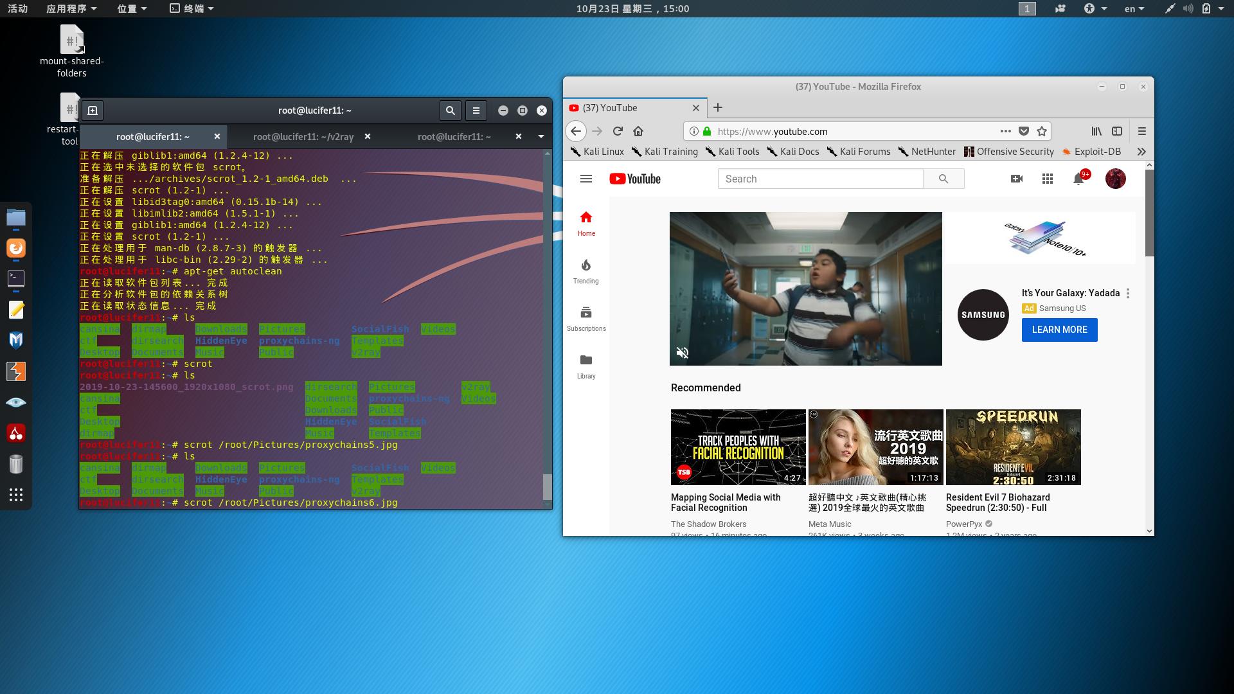Open YouTube hamburger guide menu
The image size is (1234, 694).
(586, 179)
